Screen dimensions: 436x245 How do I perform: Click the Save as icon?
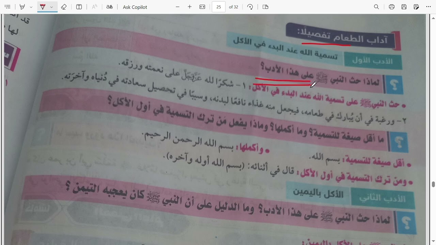click(x=416, y=7)
